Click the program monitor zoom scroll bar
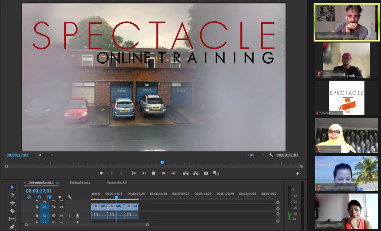381x231 pixels. tap(154, 166)
